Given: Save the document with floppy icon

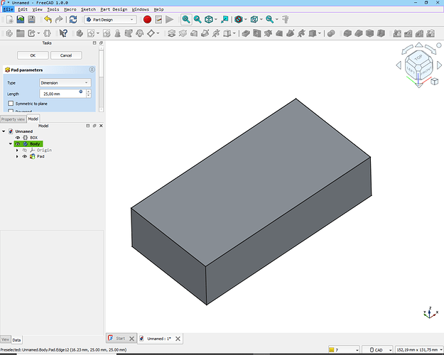Looking at the screenshot, I should (31, 20).
